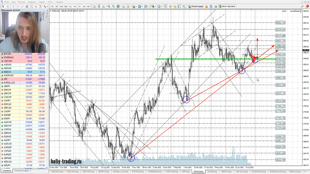The width and height of the screenshot is (310, 174).
Task: Select the text label tool
Action: [x=40, y=6]
